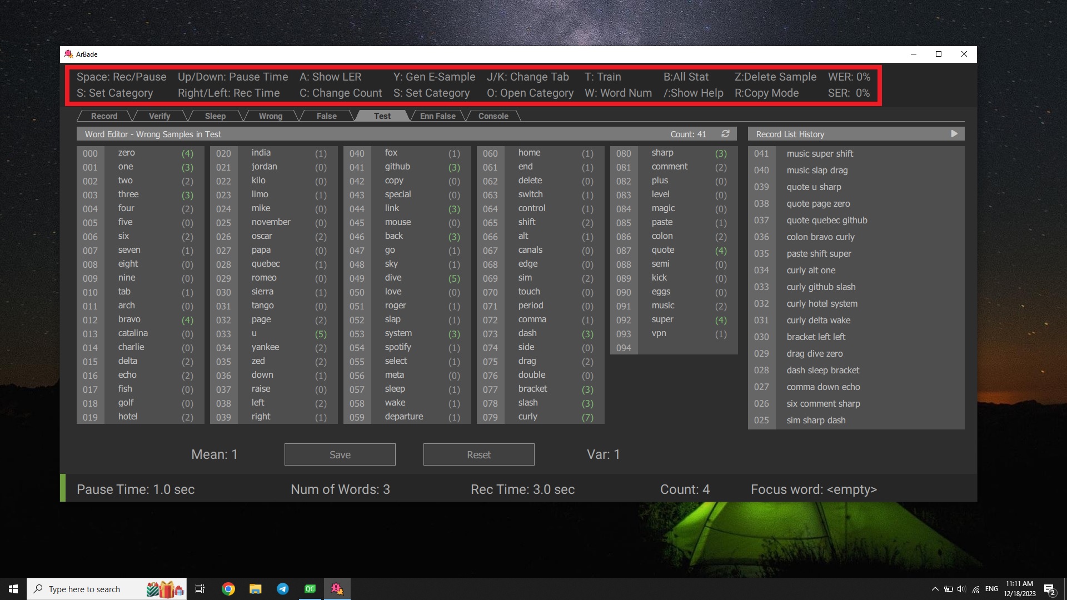Launch Telegram from the taskbar
This screenshot has height=600, width=1067.
282,589
